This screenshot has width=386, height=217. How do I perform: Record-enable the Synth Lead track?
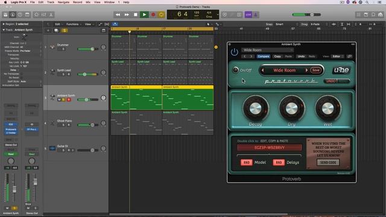coord(69,74)
